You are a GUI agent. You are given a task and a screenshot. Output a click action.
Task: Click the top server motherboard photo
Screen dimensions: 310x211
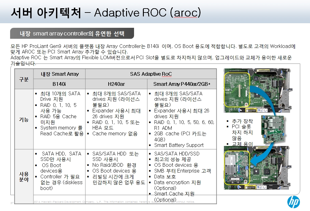click(257, 90)
